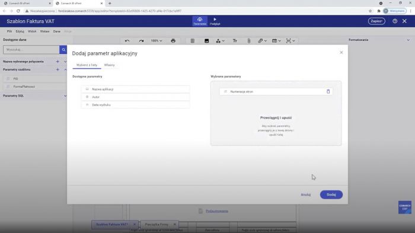Reload the browser page
This screenshot has width=415, height=233.
(x=18, y=11)
